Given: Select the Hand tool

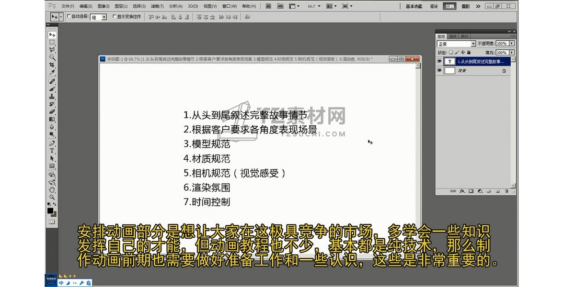Looking at the screenshot, I should tap(52, 189).
